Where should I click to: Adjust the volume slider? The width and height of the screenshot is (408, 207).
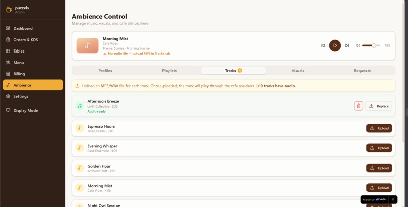tap(371, 45)
